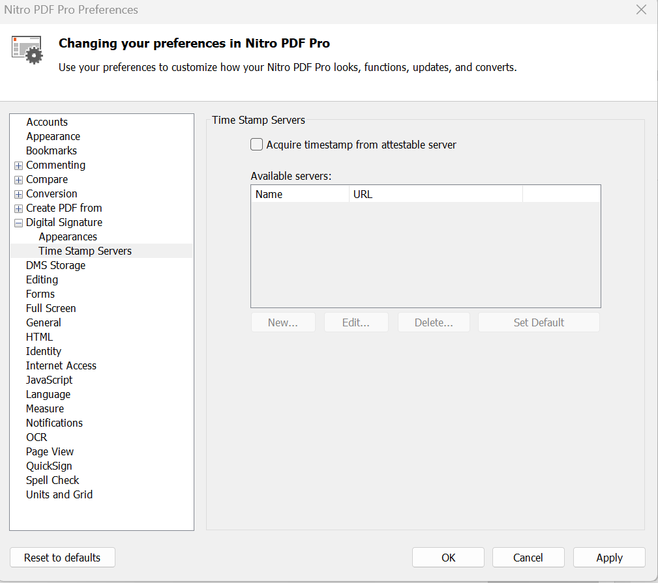Select the Language category

pyautogui.click(x=48, y=394)
